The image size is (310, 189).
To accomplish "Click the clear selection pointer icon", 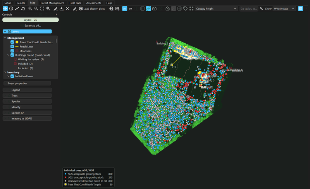I will pyautogui.click(x=261, y=9).
